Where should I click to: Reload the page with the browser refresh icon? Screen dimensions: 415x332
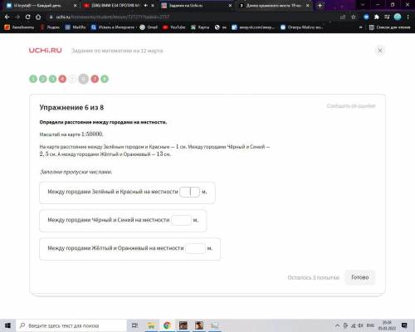pyautogui.click(x=27, y=17)
